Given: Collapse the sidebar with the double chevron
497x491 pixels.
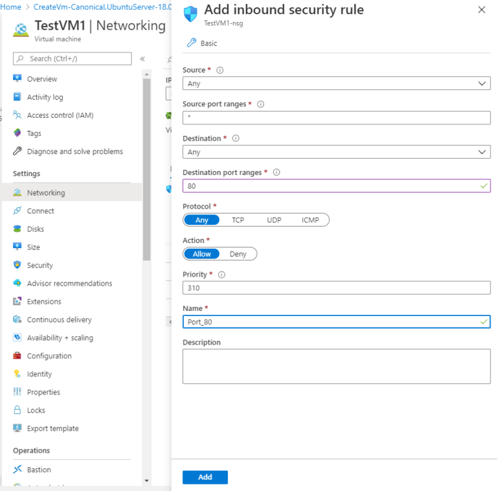Looking at the screenshot, I should pyautogui.click(x=142, y=59).
